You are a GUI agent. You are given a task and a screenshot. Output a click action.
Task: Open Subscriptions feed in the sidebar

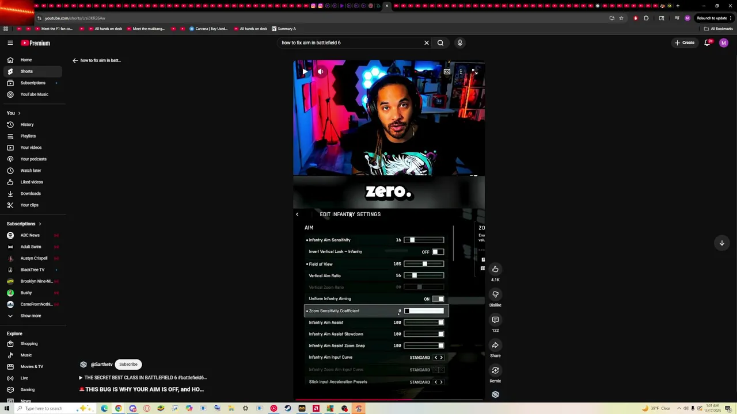pos(32,83)
